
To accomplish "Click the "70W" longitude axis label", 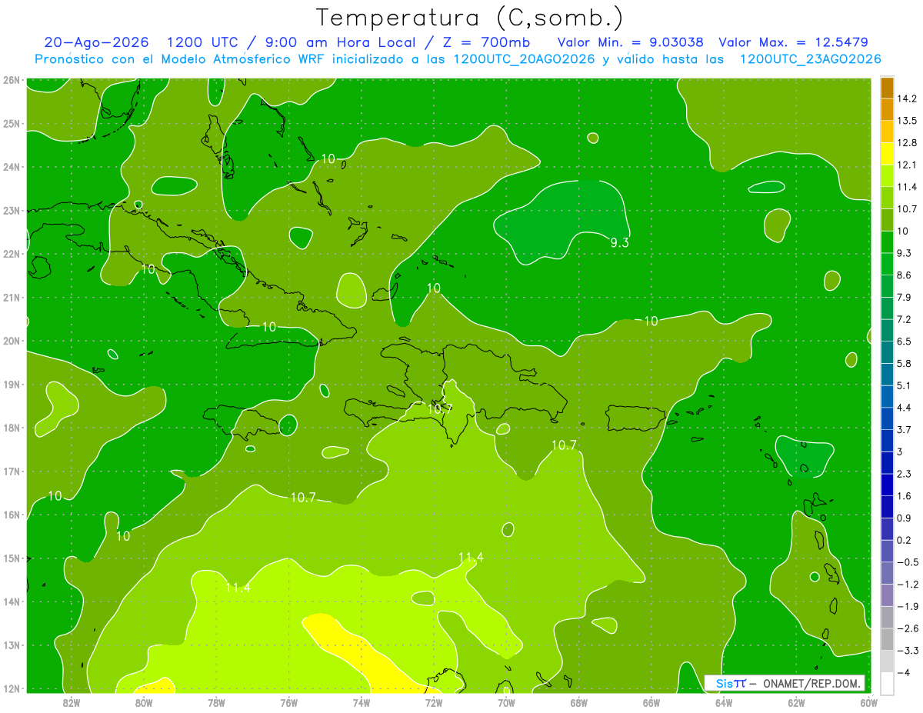I will click(x=506, y=702).
